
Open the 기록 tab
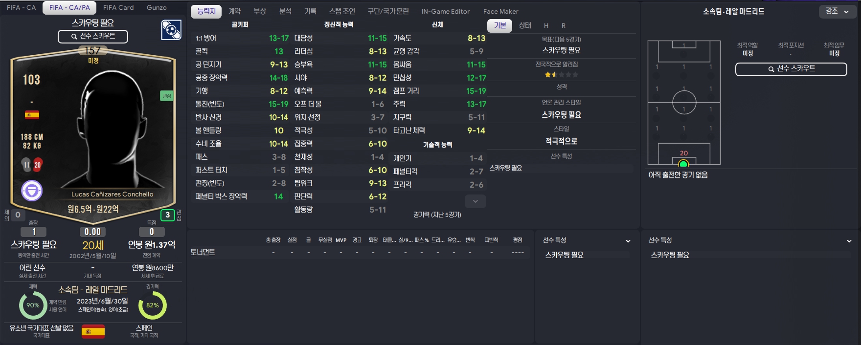pos(310,11)
